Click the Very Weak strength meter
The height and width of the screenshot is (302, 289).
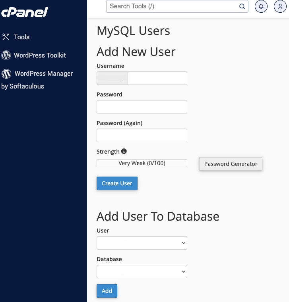[x=142, y=163]
